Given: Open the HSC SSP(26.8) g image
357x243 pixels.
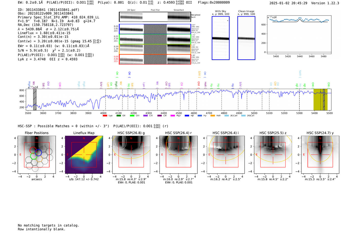Looking at the screenshot, I should [131, 155].
